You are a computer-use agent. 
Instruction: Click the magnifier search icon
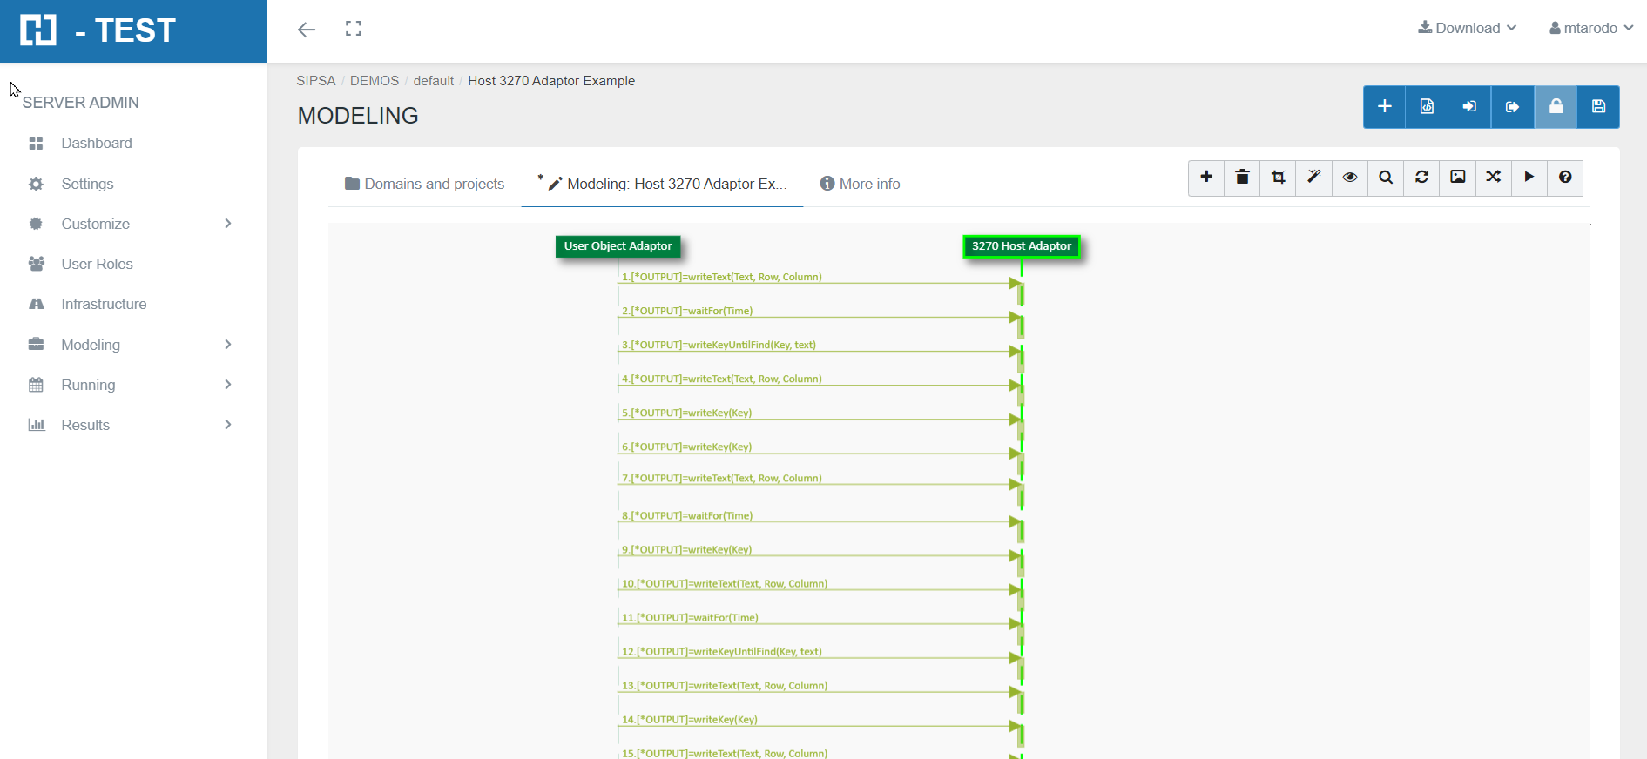(x=1386, y=178)
